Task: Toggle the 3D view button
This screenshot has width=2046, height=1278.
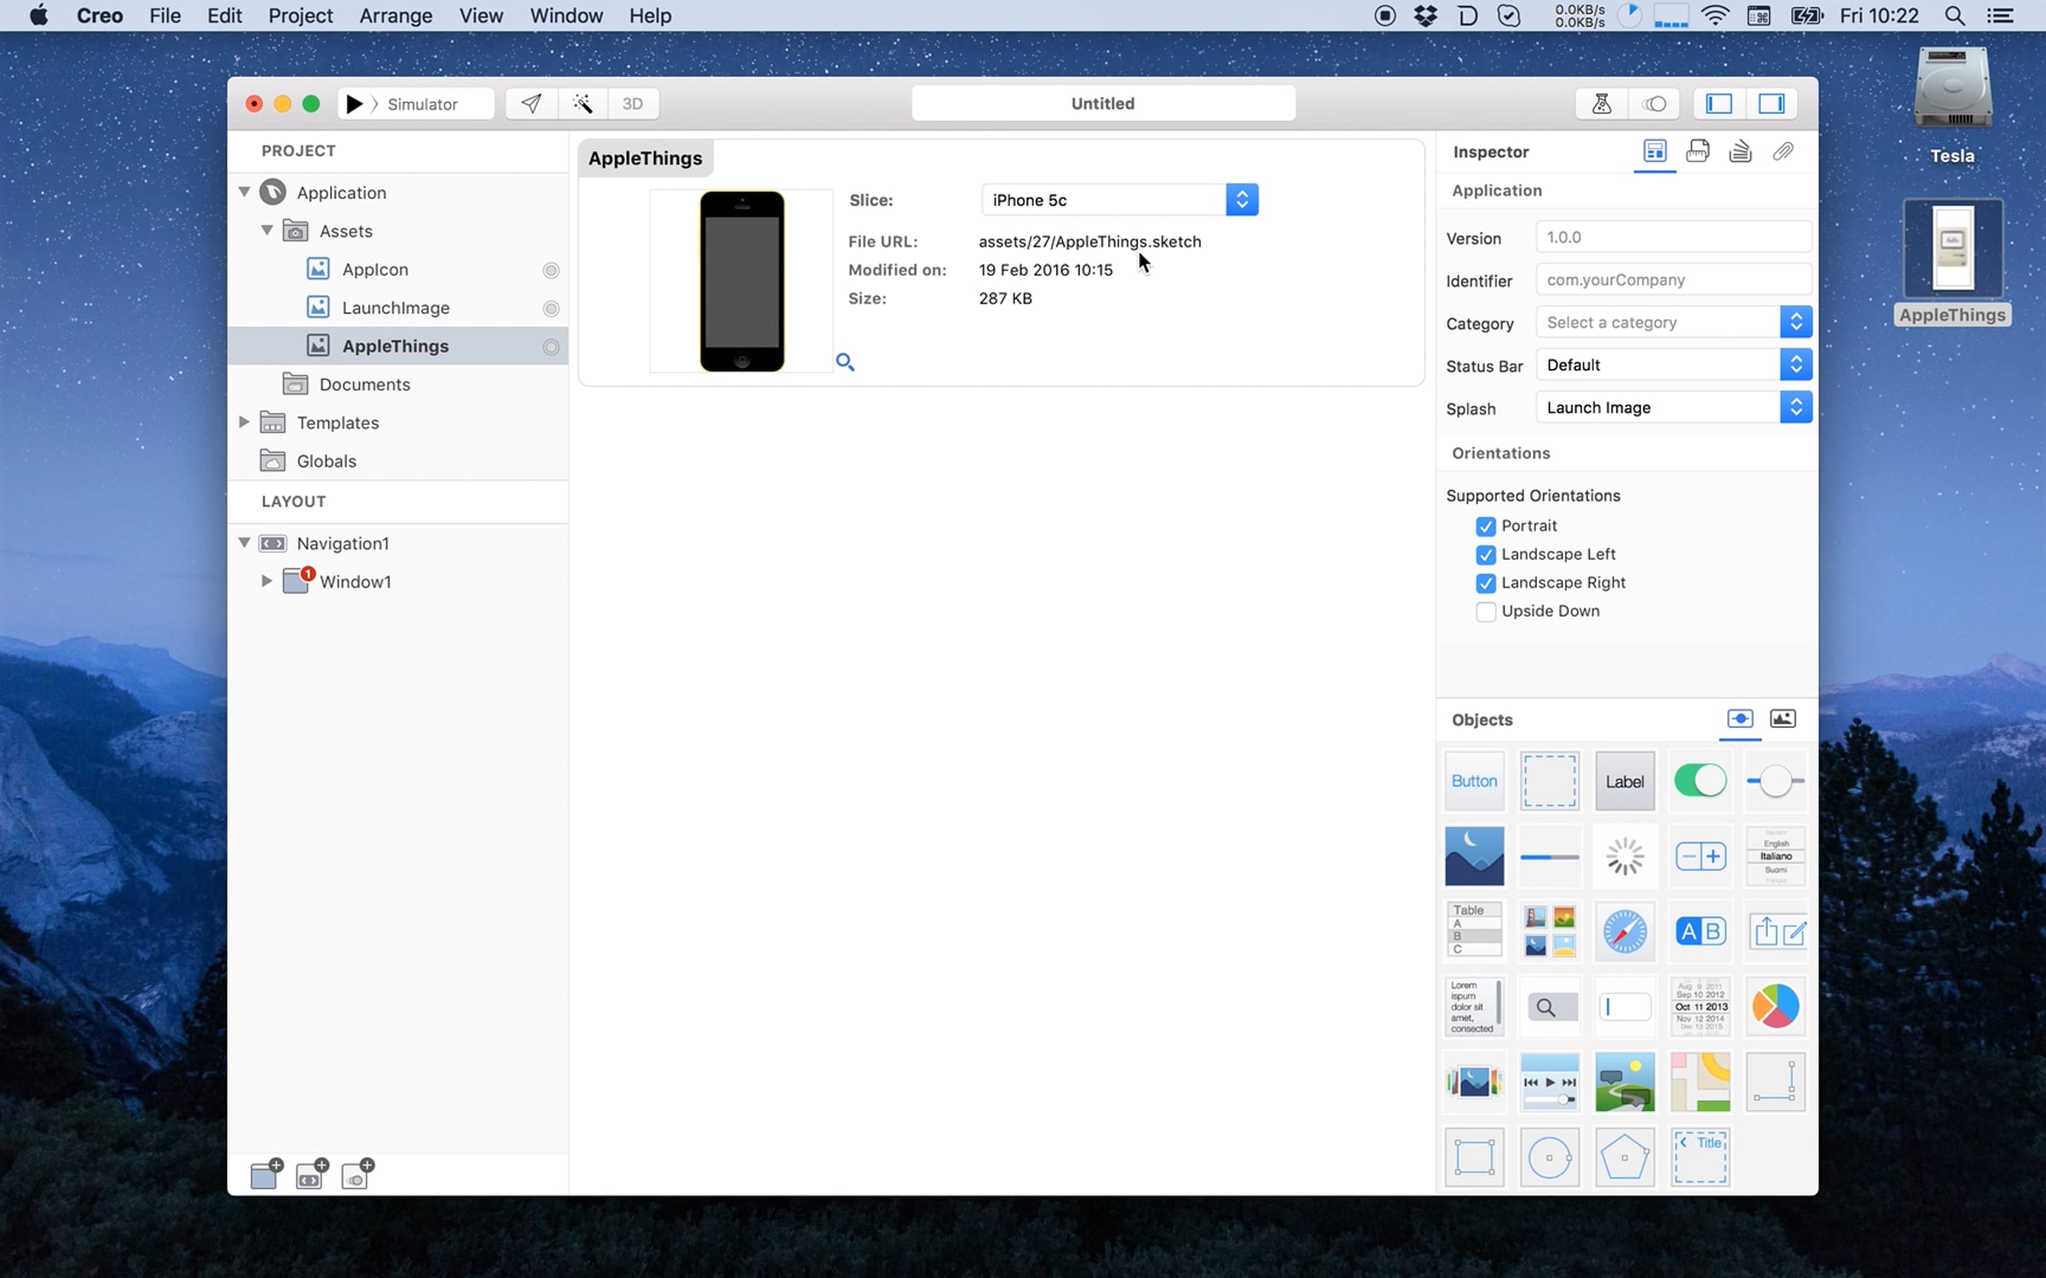Action: (x=632, y=104)
